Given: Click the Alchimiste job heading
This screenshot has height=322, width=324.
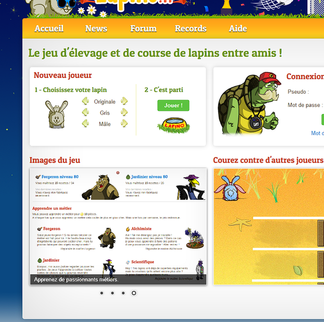Looking at the screenshot, I should point(141,228).
